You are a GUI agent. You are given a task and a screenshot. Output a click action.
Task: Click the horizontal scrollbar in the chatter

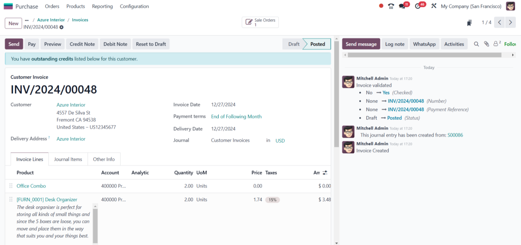pos(424,55)
